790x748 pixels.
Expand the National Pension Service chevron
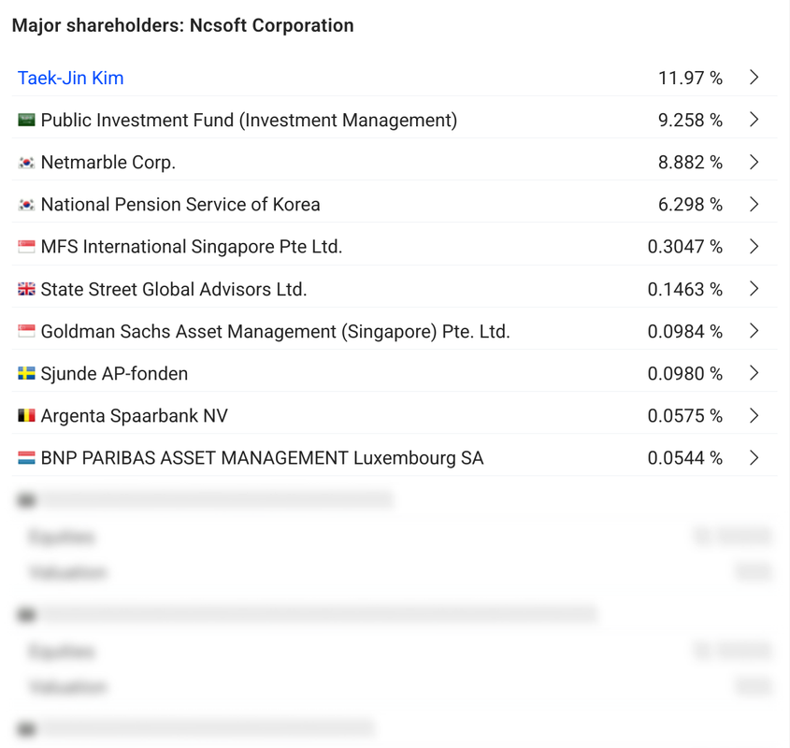pos(754,204)
